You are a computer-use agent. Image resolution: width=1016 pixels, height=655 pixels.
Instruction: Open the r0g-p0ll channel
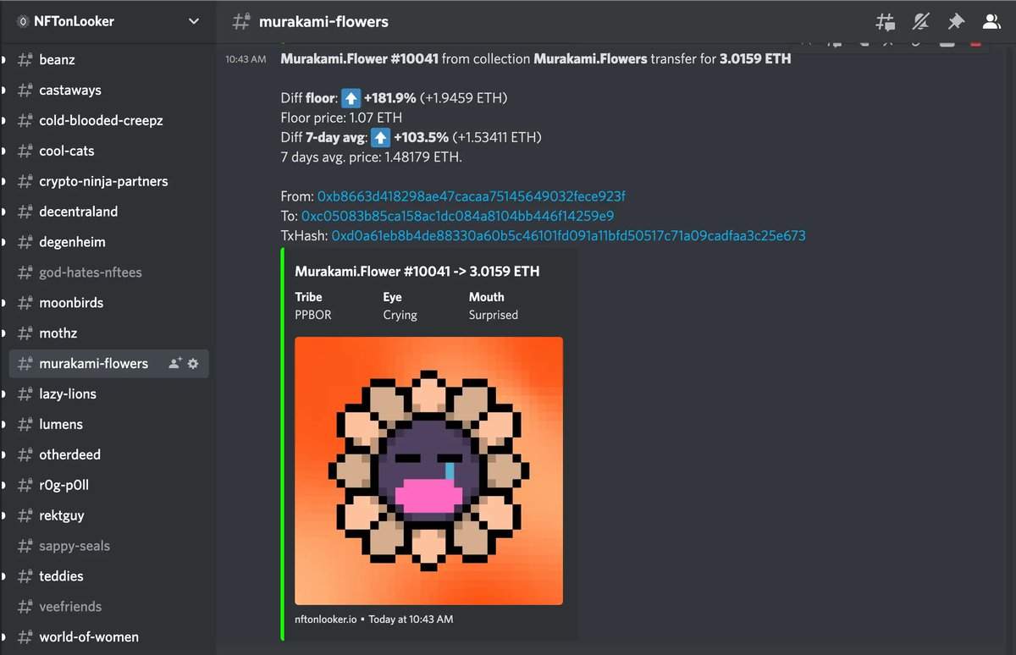(x=108, y=485)
